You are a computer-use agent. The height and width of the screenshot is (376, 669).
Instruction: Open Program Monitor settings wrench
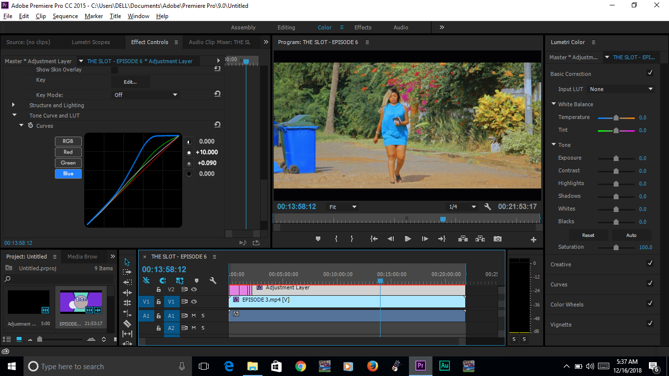(487, 207)
